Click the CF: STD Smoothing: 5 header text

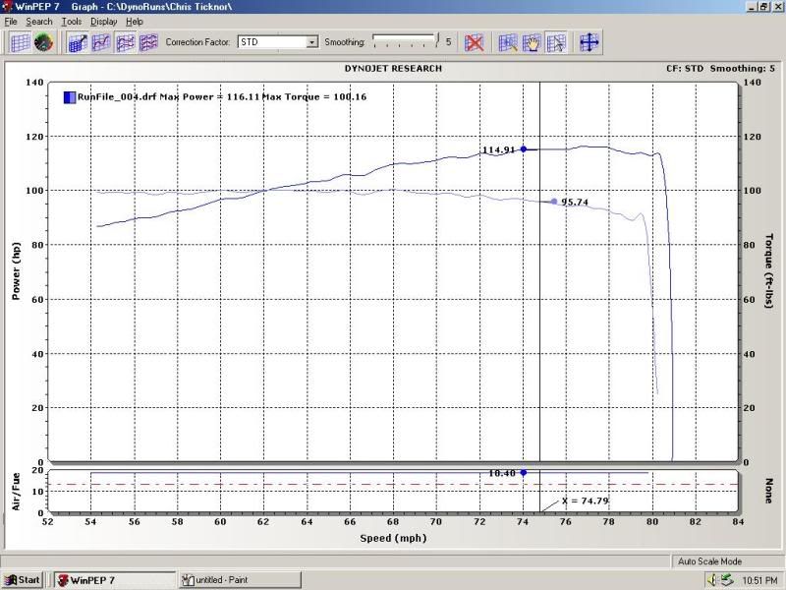click(x=720, y=68)
